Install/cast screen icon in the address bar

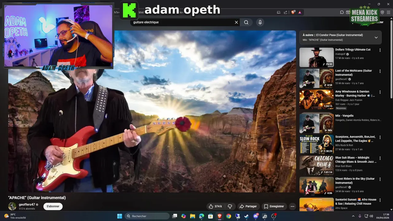(278, 12)
